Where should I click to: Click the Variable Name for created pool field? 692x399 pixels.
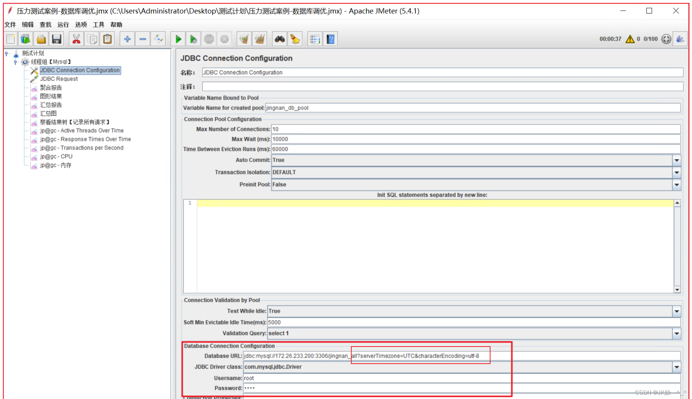click(473, 108)
